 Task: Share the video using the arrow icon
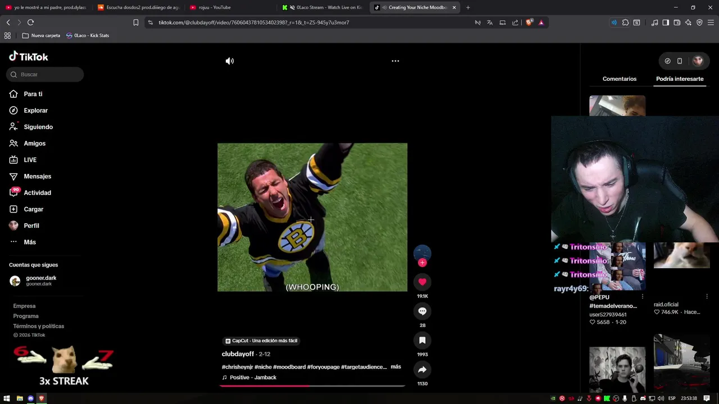point(422,369)
